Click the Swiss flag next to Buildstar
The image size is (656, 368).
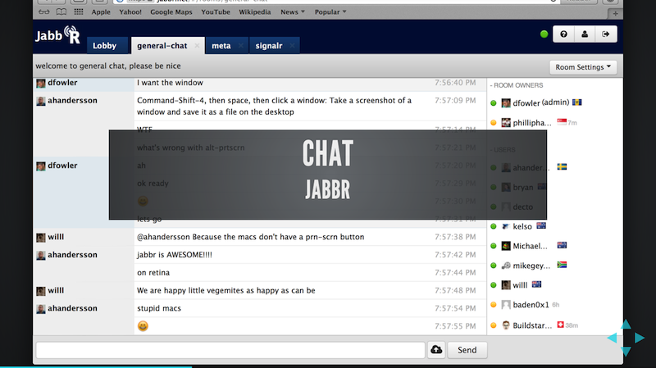tap(561, 325)
